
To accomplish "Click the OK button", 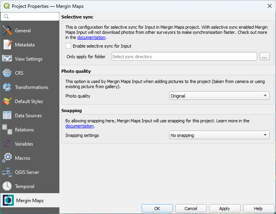I will pyautogui.click(x=157, y=208).
